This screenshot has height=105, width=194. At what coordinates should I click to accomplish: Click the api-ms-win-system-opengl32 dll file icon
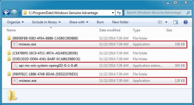point(16,65)
